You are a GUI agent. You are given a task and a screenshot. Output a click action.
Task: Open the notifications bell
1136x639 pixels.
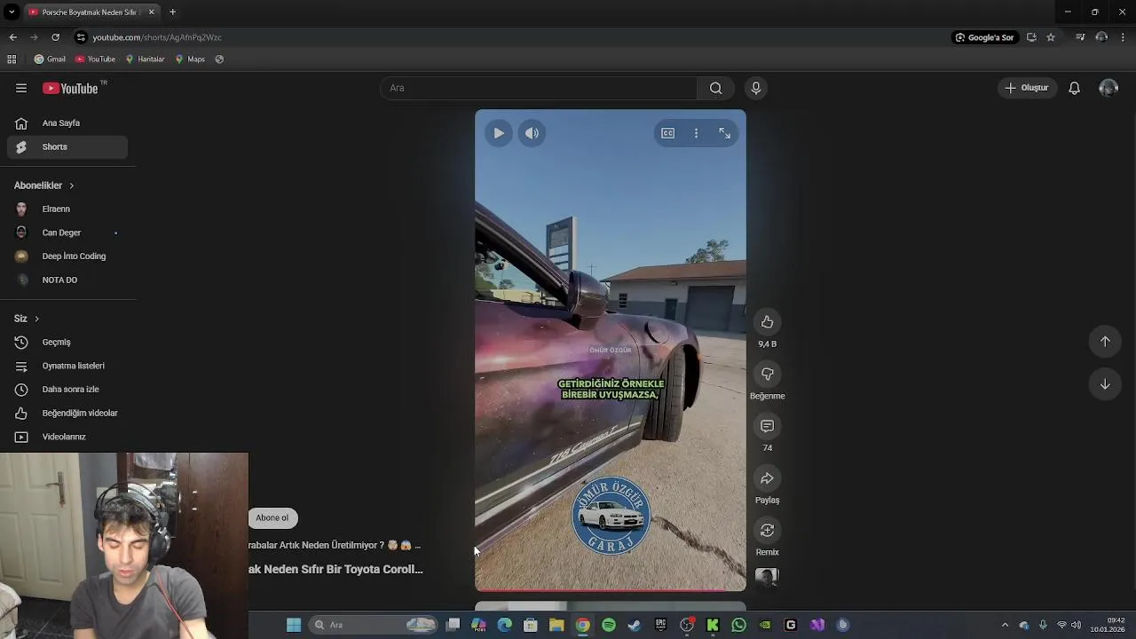pyautogui.click(x=1074, y=88)
